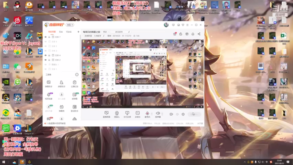This screenshot has height=165, width=293.
Task: Open the League of Legends desktop shortcut
Action: [x=29, y=131]
